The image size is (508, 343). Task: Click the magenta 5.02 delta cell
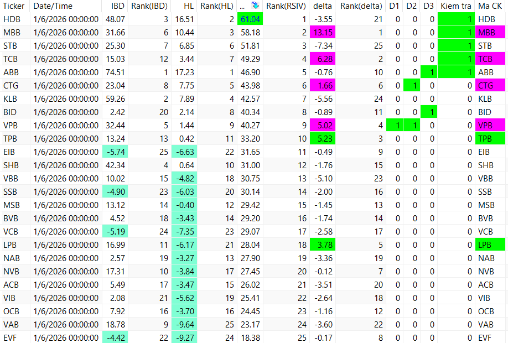click(323, 126)
